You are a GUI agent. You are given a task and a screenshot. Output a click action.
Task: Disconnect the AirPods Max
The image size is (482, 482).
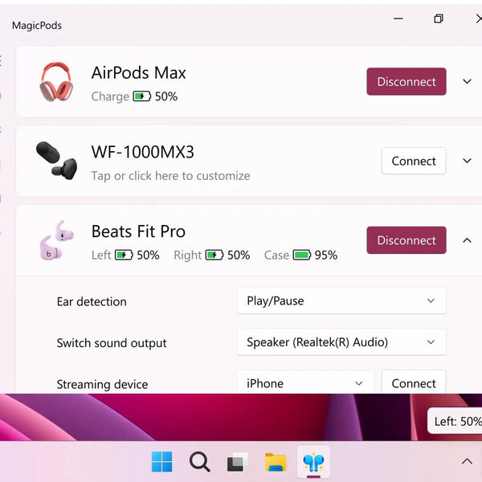coord(406,81)
